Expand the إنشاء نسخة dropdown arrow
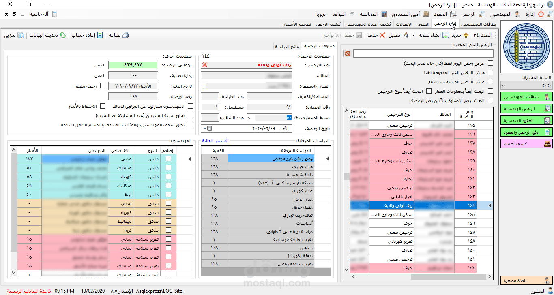The image size is (554, 295). (413, 35)
